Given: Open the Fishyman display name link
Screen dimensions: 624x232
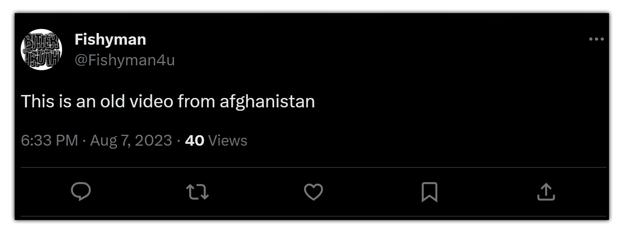Looking at the screenshot, I should (x=110, y=39).
